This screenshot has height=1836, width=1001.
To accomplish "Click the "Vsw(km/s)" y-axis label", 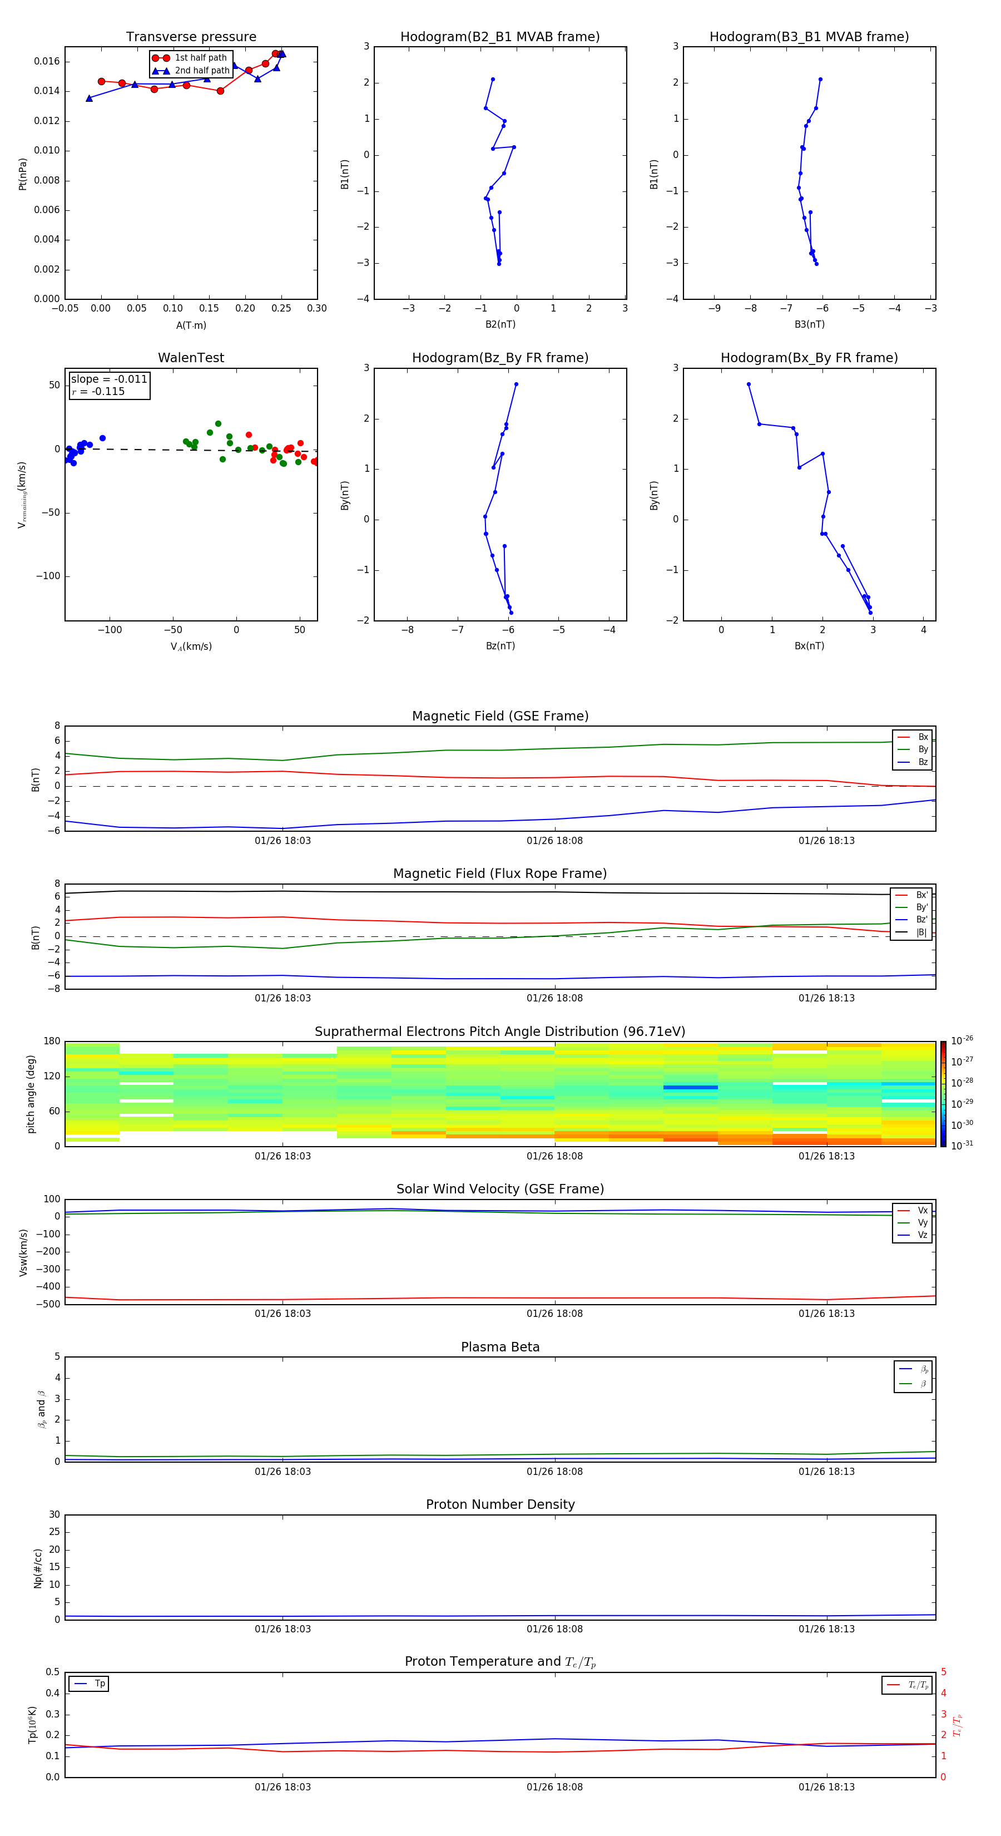I will (x=23, y=1252).
